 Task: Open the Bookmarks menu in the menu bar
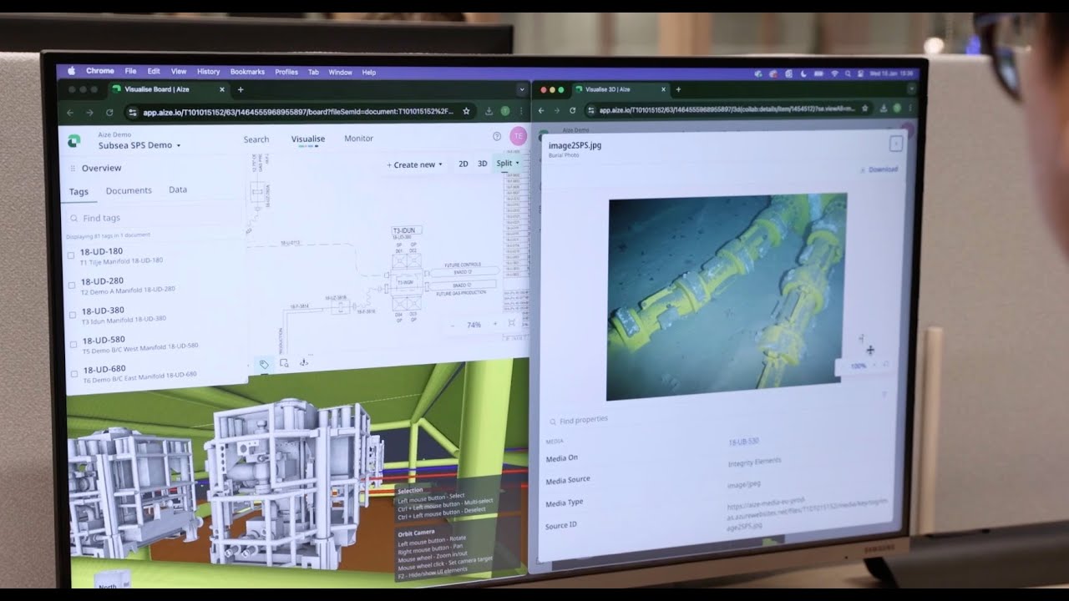tap(247, 72)
